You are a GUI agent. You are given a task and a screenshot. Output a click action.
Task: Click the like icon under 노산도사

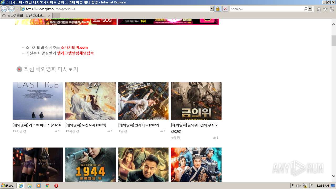coord(109,131)
